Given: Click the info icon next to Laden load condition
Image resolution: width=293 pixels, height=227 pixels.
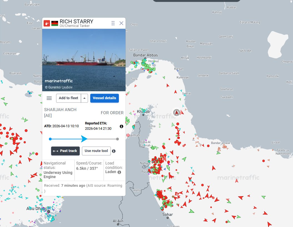Looking at the screenshot, I should [119, 172].
